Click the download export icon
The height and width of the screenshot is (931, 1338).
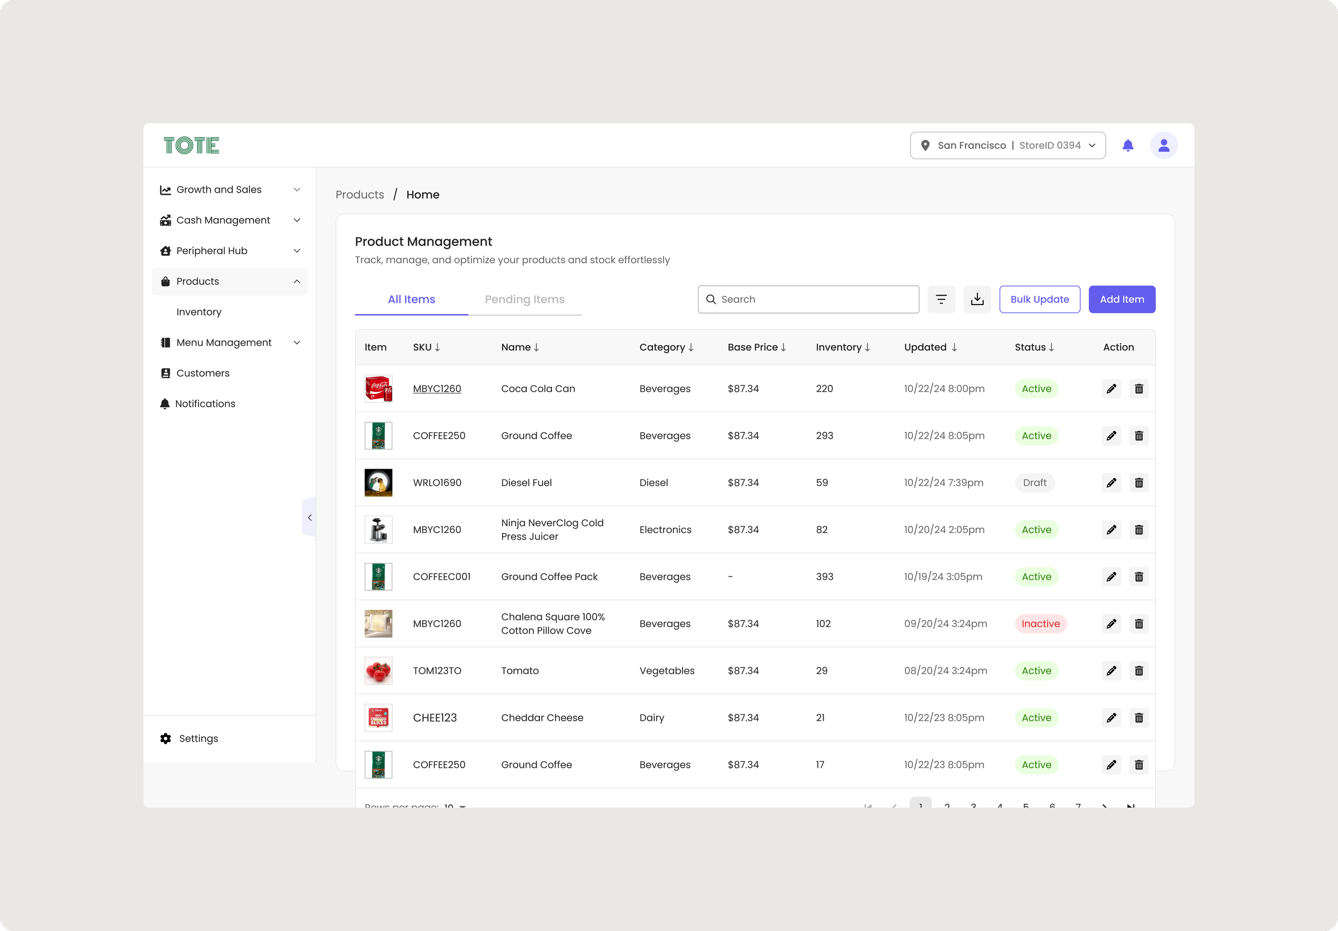(x=977, y=300)
